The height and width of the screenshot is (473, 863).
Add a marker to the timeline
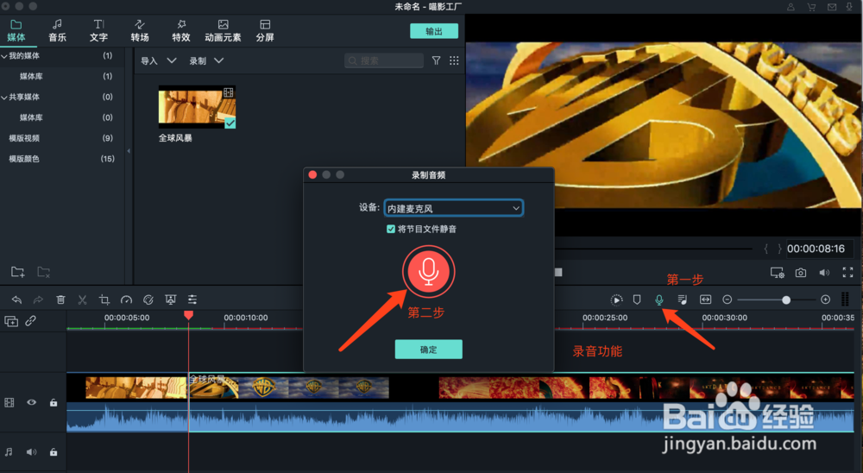coord(637,300)
